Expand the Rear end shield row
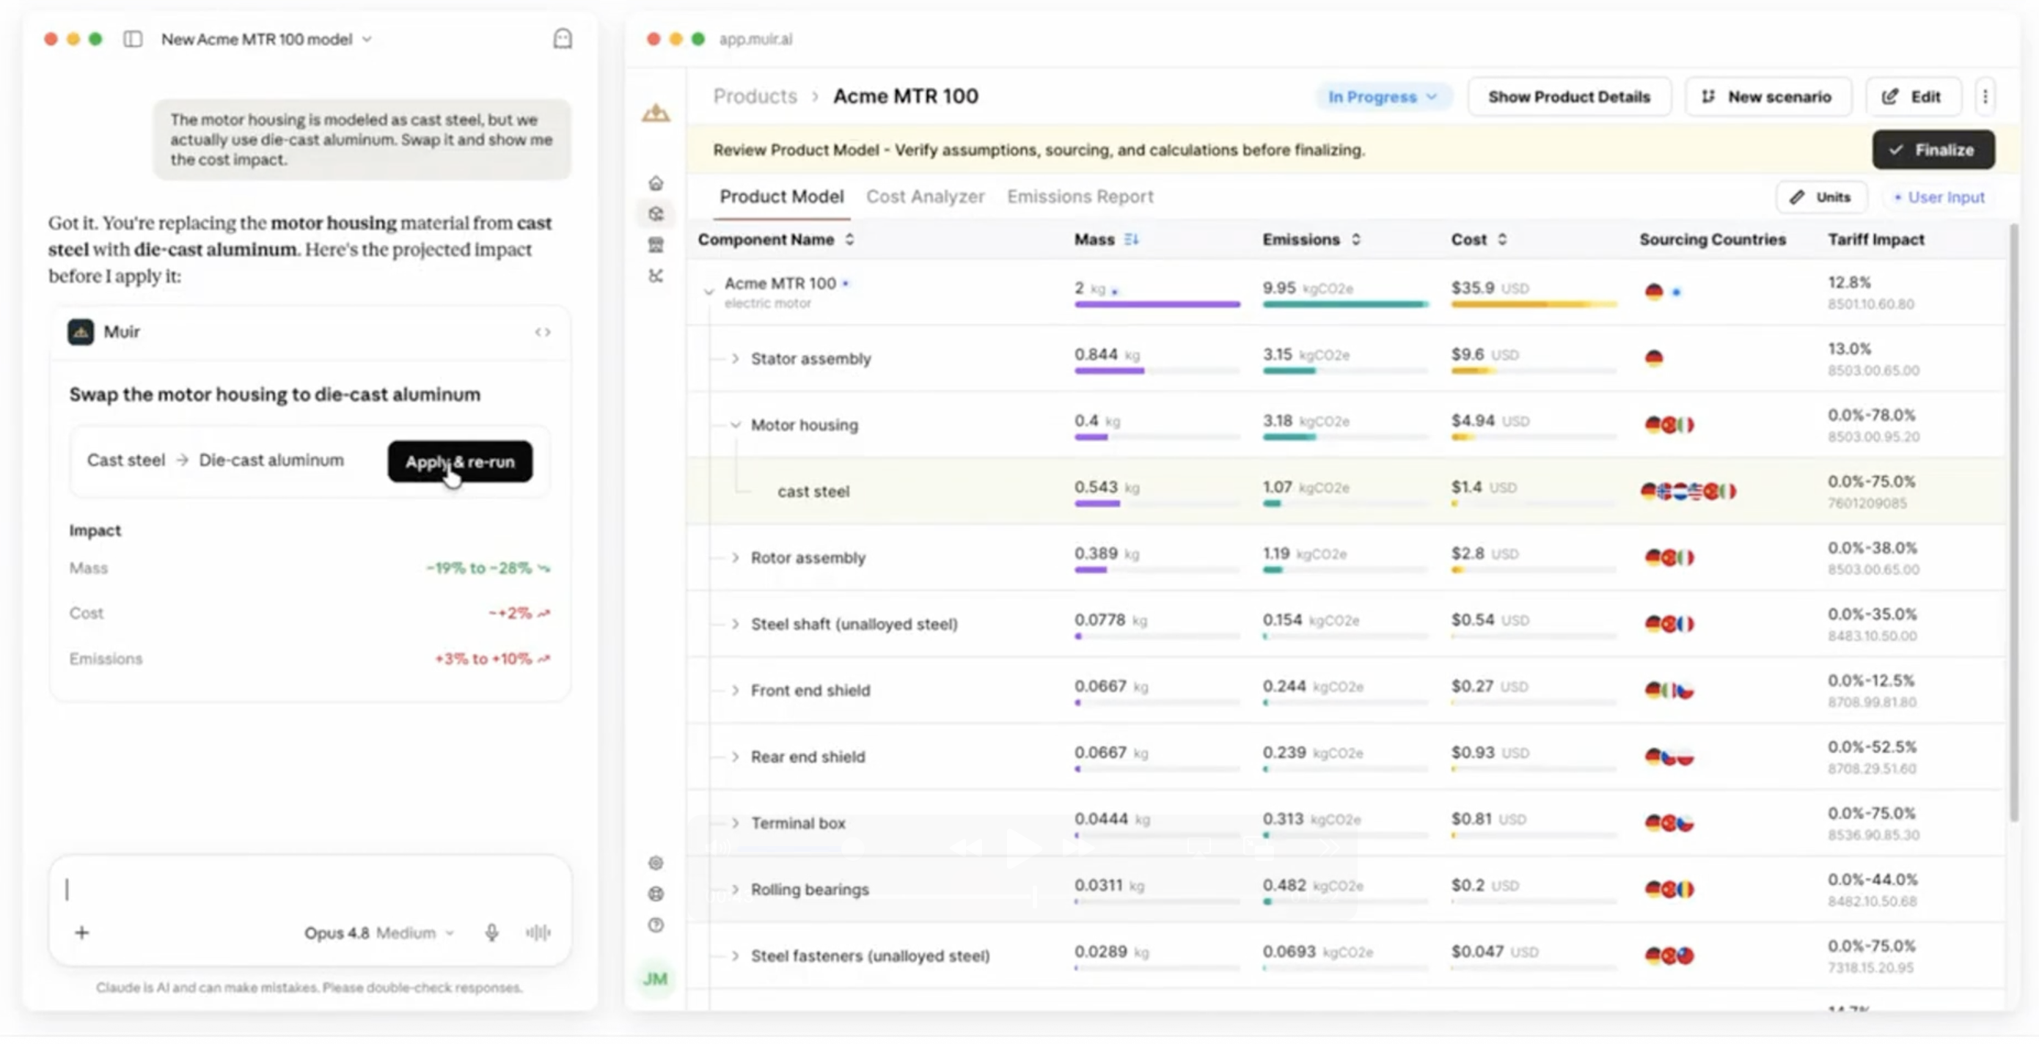Image resolution: width=2039 pixels, height=1044 pixels. pyautogui.click(x=736, y=757)
